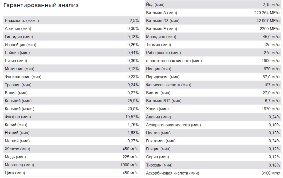Select the 'Менадион (мин)' row
Image resolution: width=283 pixels, height=178 pixels.
[x=213, y=37]
